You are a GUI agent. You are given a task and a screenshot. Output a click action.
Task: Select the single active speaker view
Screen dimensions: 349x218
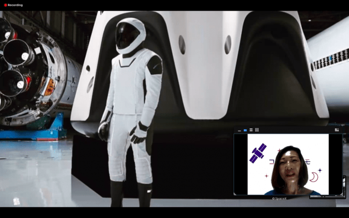coord(245,130)
